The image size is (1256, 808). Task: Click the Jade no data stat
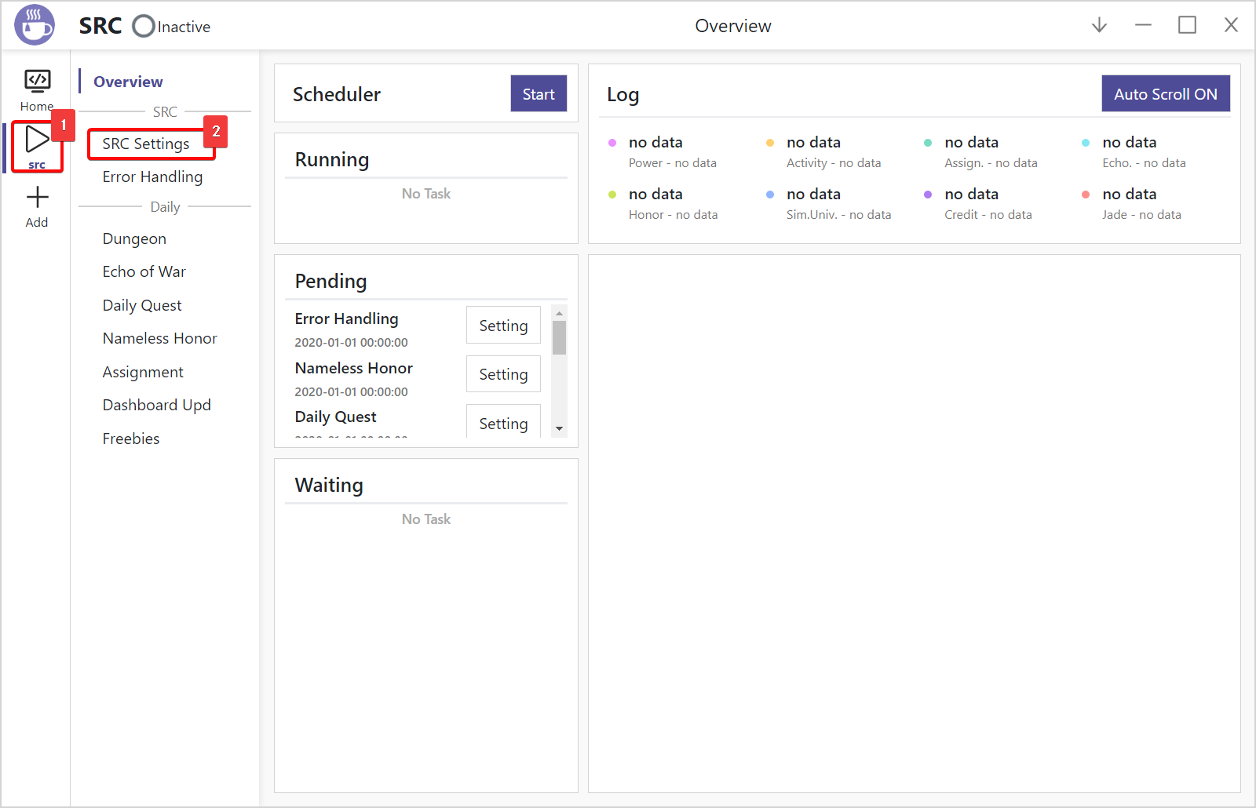click(1132, 203)
